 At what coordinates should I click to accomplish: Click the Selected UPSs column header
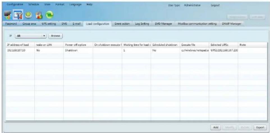[223, 45]
